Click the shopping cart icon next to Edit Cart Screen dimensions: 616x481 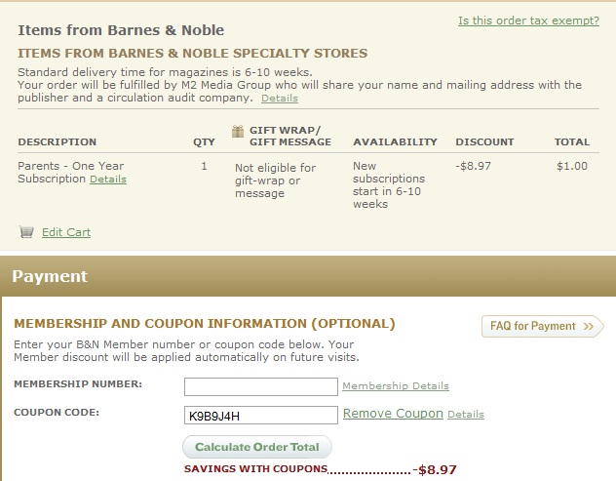[x=26, y=232]
